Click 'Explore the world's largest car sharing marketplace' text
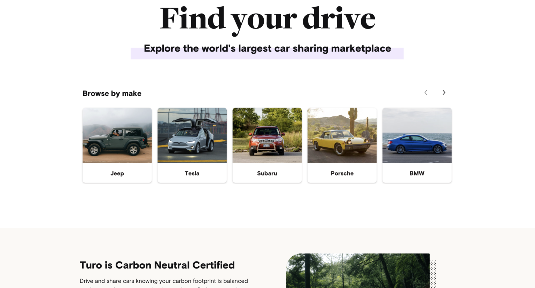 tap(267, 49)
